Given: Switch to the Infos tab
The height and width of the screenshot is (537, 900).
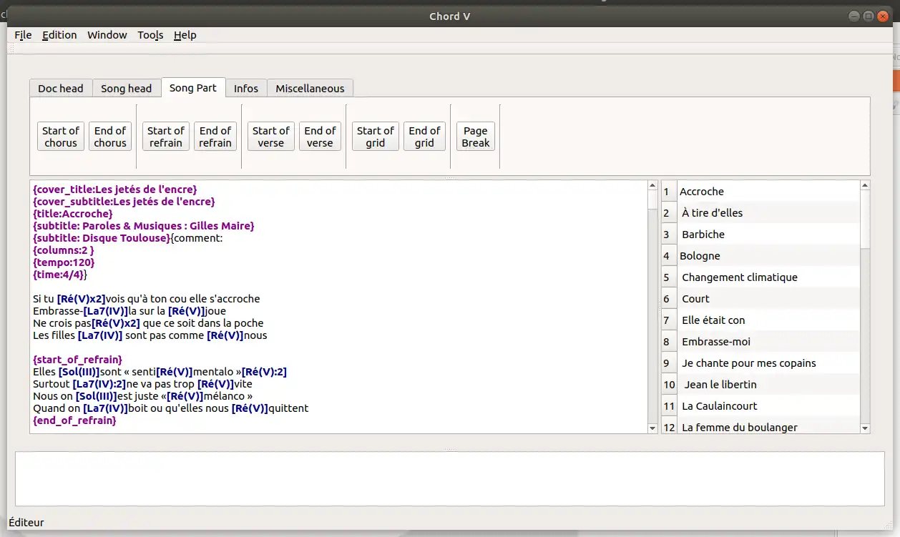Looking at the screenshot, I should click(246, 89).
